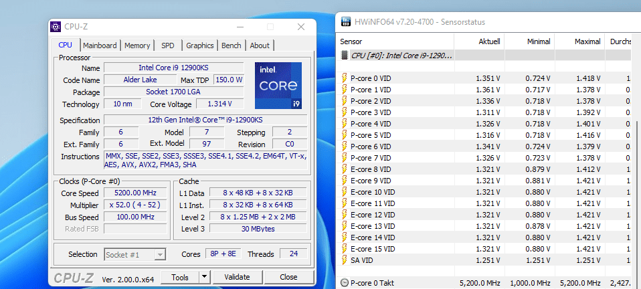Click the lightning icon for E-core 13 VID

coord(344,226)
